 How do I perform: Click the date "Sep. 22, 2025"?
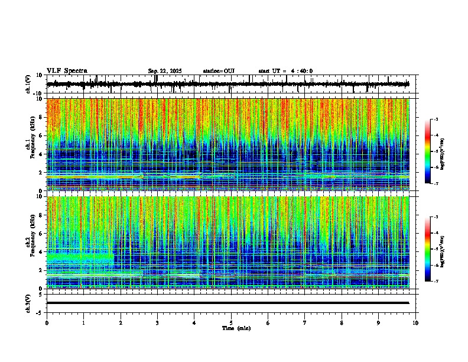(165, 71)
